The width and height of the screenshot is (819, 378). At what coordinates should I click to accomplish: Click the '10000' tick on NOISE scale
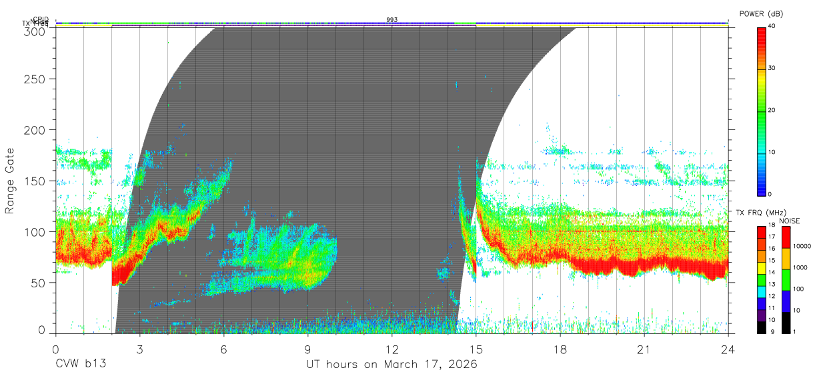(x=801, y=247)
